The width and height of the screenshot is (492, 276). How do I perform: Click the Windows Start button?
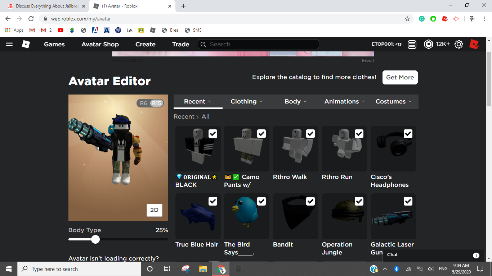9,269
